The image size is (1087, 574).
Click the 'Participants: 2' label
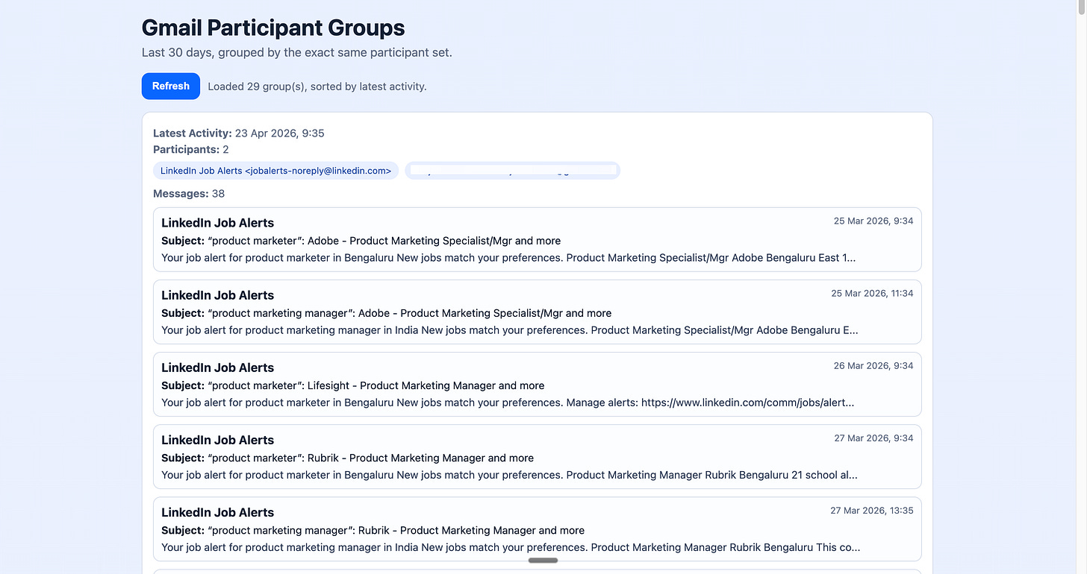[191, 150]
